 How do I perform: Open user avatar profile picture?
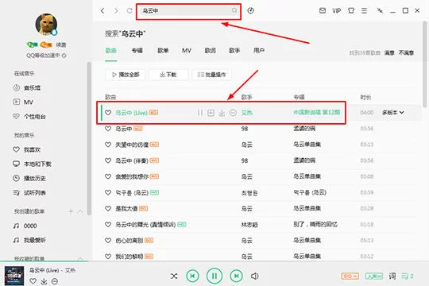[47, 25]
